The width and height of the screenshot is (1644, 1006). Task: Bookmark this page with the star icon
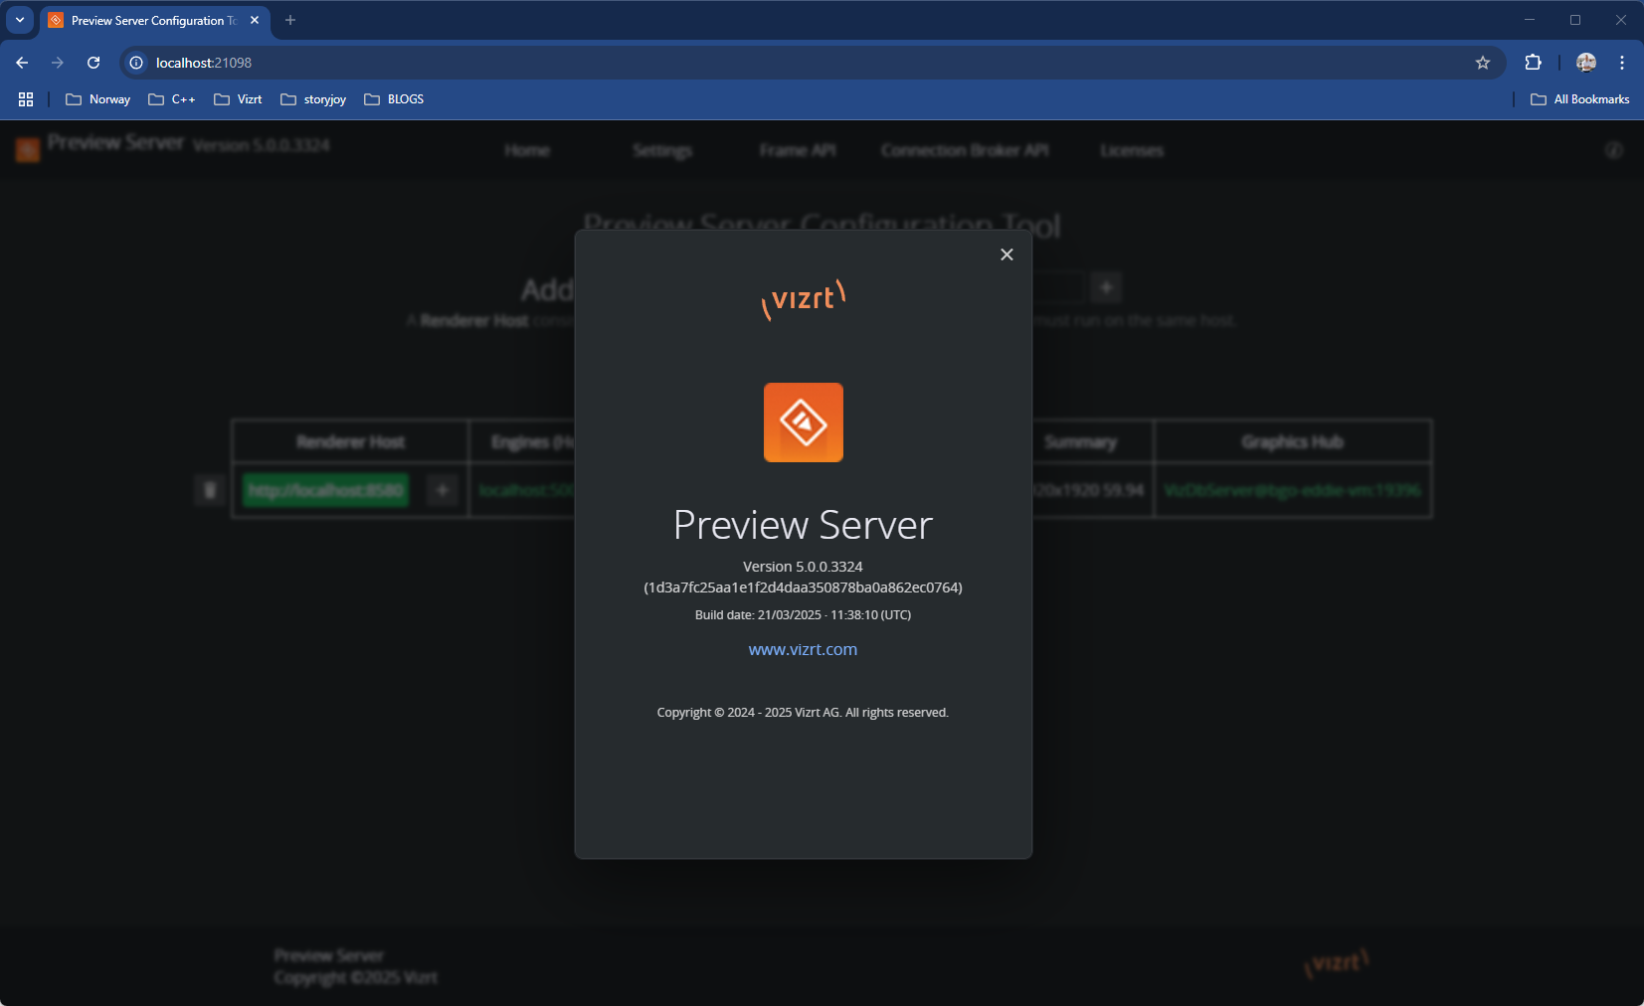point(1483,63)
